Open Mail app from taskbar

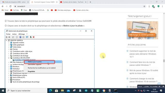[x=68, y=91]
